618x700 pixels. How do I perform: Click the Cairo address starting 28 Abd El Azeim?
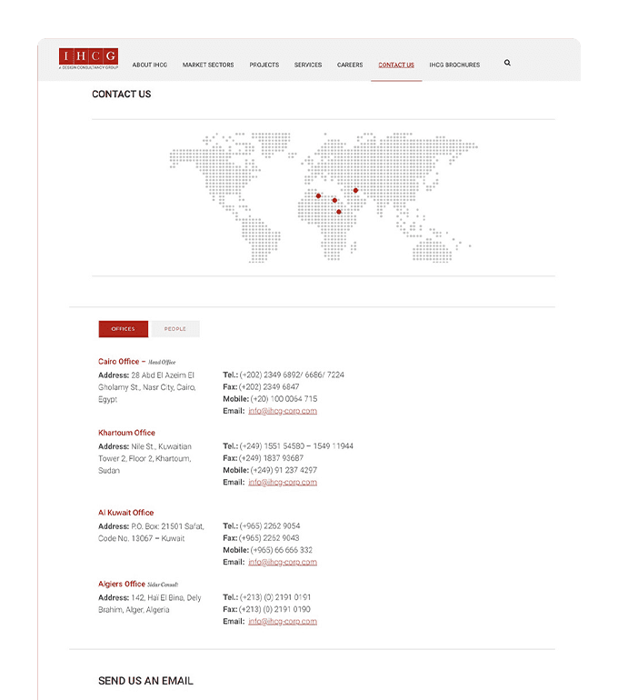click(147, 387)
